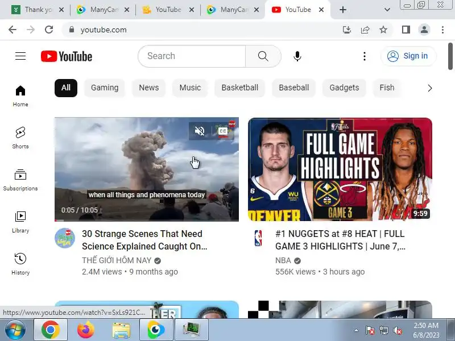This screenshot has height=341, width=455.
Task: Open the YouTube hamburger guide menu
Action: tap(20, 56)
